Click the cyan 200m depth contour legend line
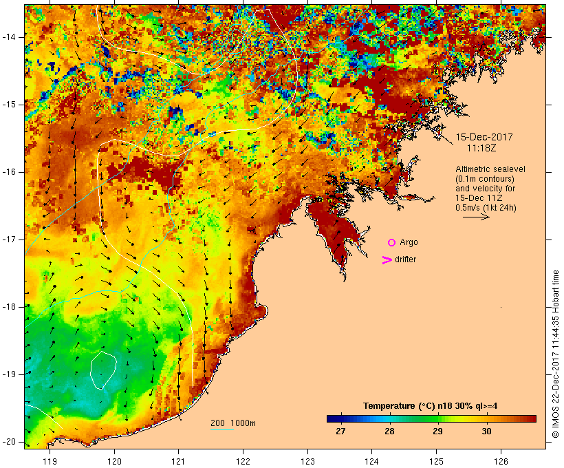564x468 pixels. point(222,429)
